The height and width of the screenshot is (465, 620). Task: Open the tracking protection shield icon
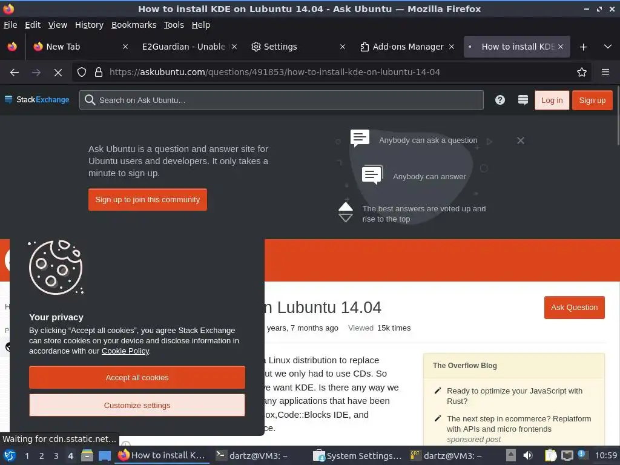(82, 72)
